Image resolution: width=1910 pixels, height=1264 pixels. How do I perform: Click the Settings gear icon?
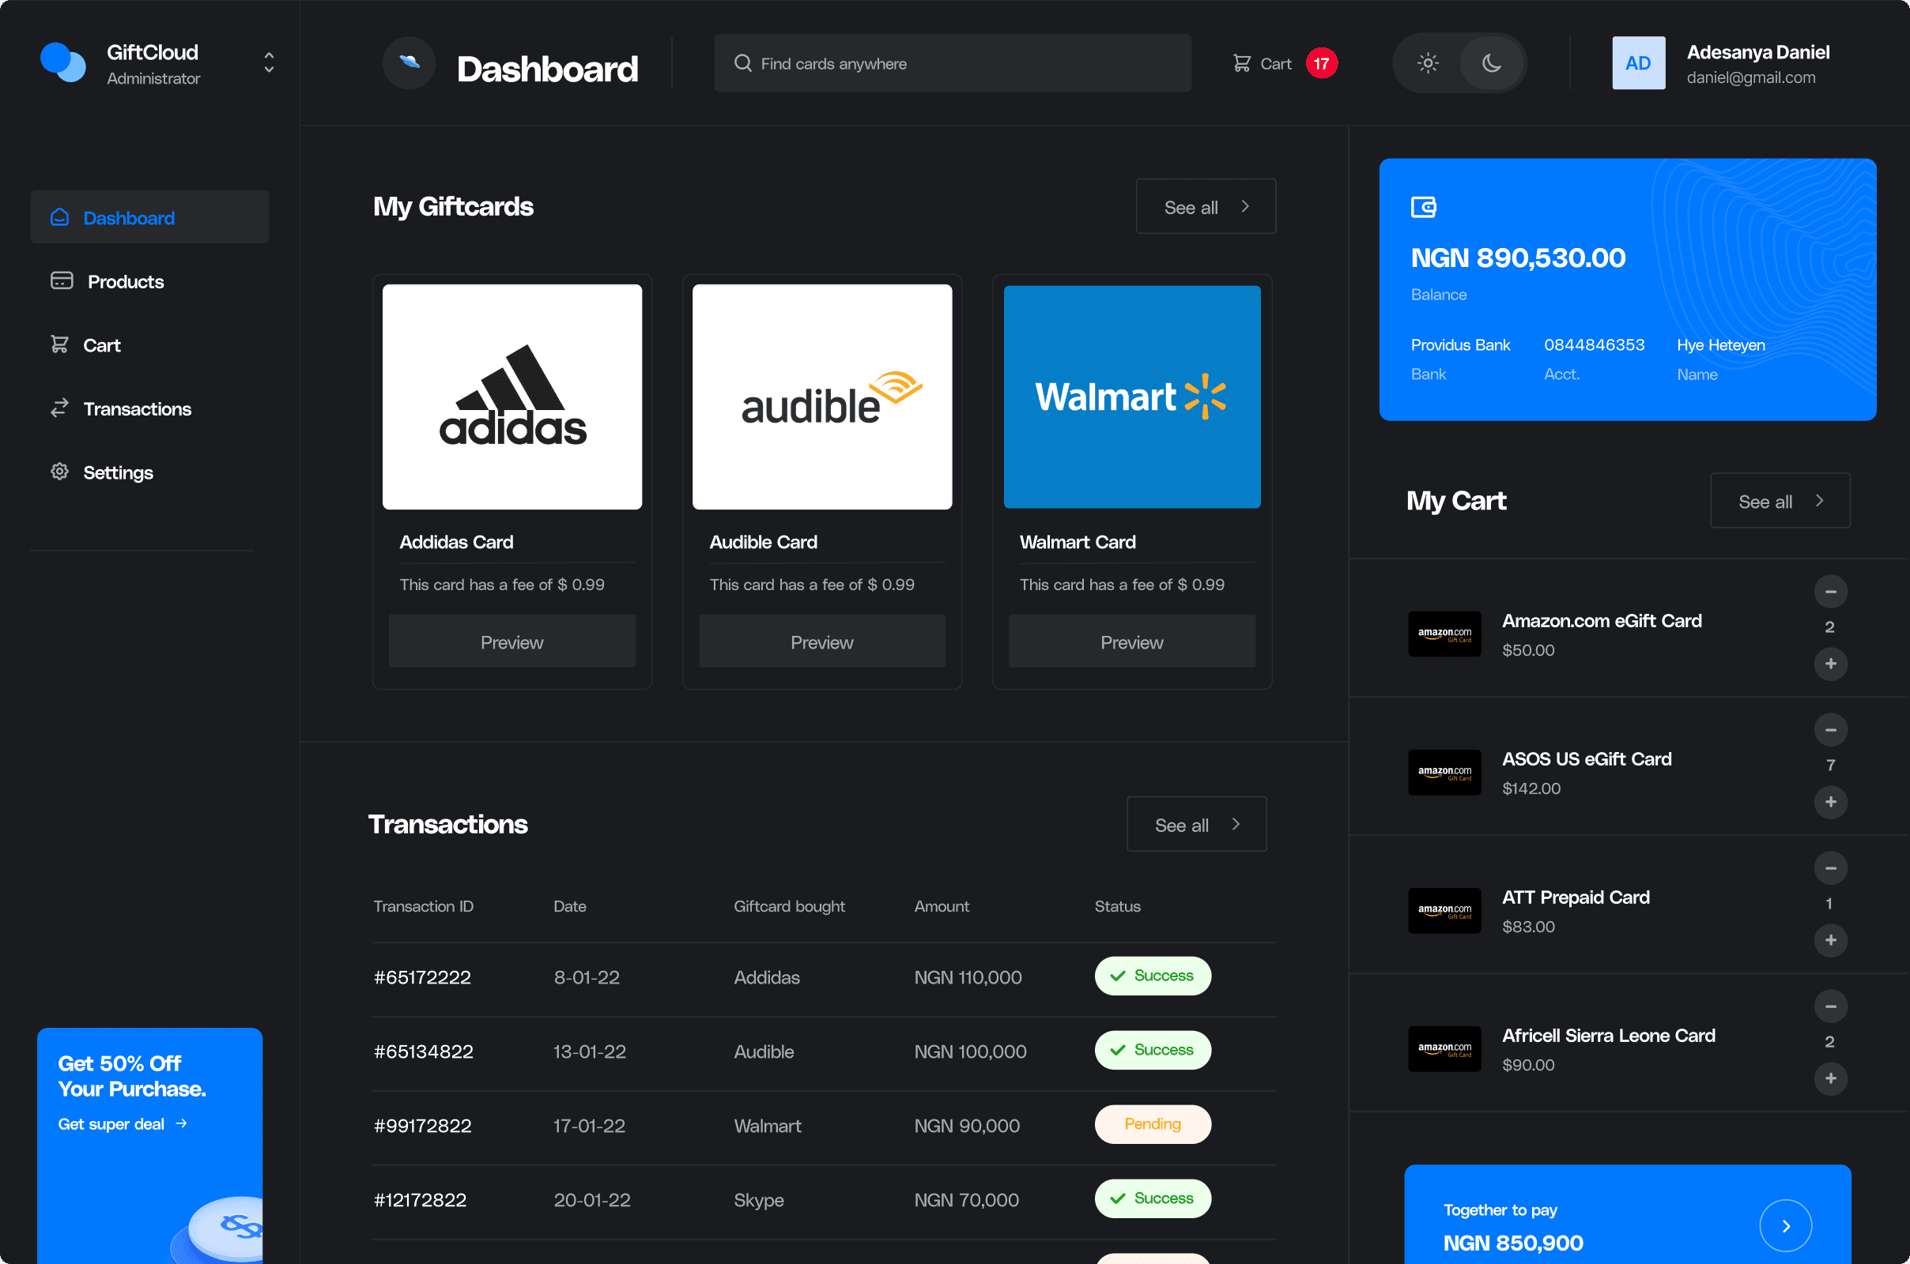(60, 472)
